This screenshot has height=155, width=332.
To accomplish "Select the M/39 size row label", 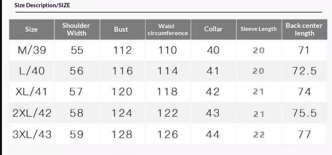I will tap(32, 50).
